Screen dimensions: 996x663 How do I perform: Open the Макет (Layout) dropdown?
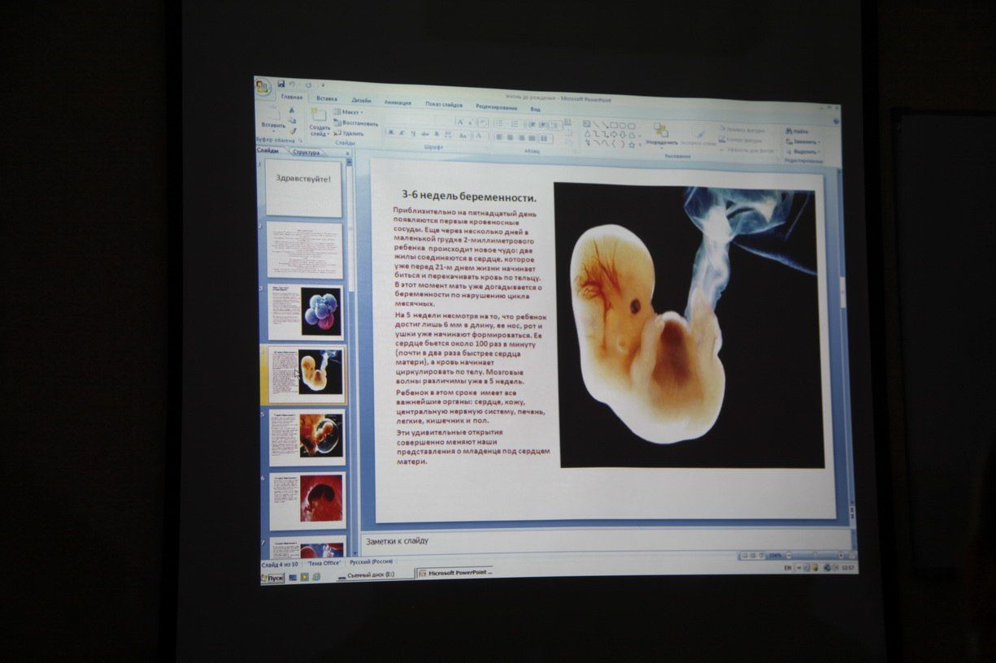(349, 112)
